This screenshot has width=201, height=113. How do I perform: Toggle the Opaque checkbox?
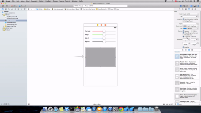183,31
